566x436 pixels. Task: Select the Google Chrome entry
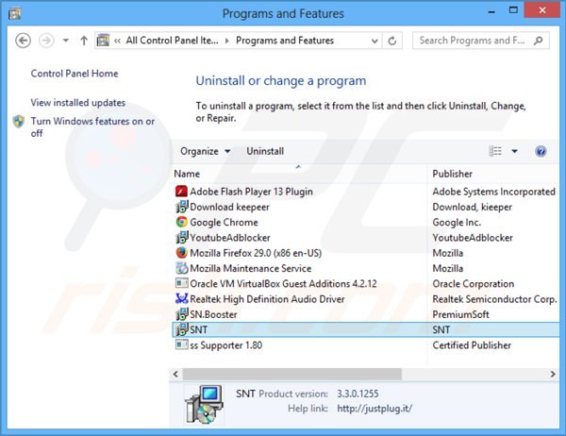tap(224, 223)
